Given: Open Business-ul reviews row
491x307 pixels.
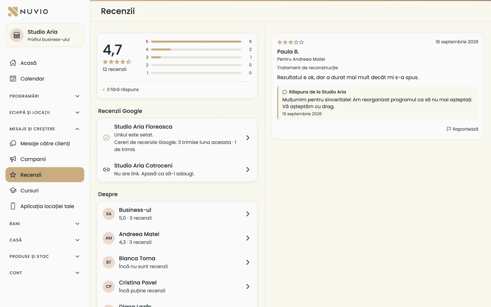Looking at the screenshot, I should point(177,214).
